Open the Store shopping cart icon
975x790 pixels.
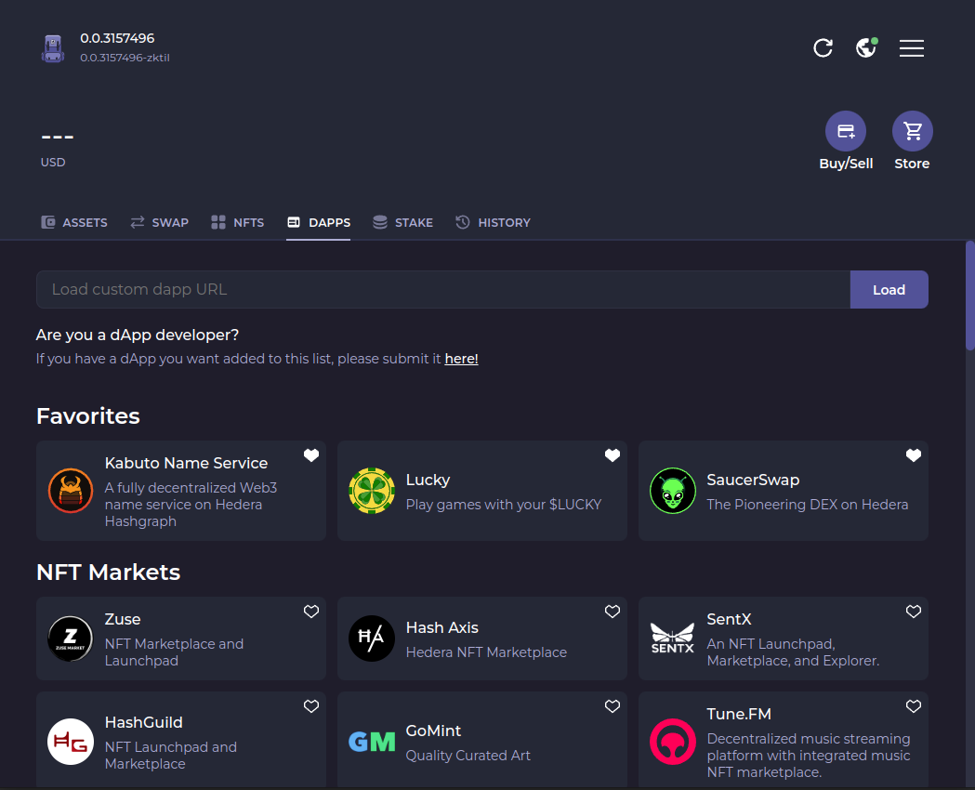(912, 131)
